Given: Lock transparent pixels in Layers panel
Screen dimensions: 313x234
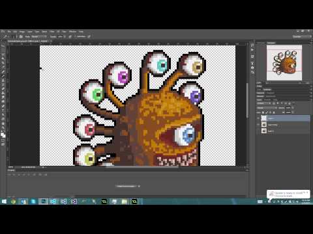Looking at the screenshot, I should pyautogui.click(x=263, y=112).
